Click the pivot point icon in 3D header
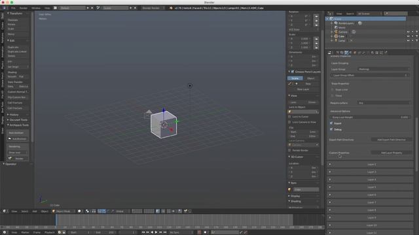Viewport: 419px width, 235px height. click(x=87, y=211)
